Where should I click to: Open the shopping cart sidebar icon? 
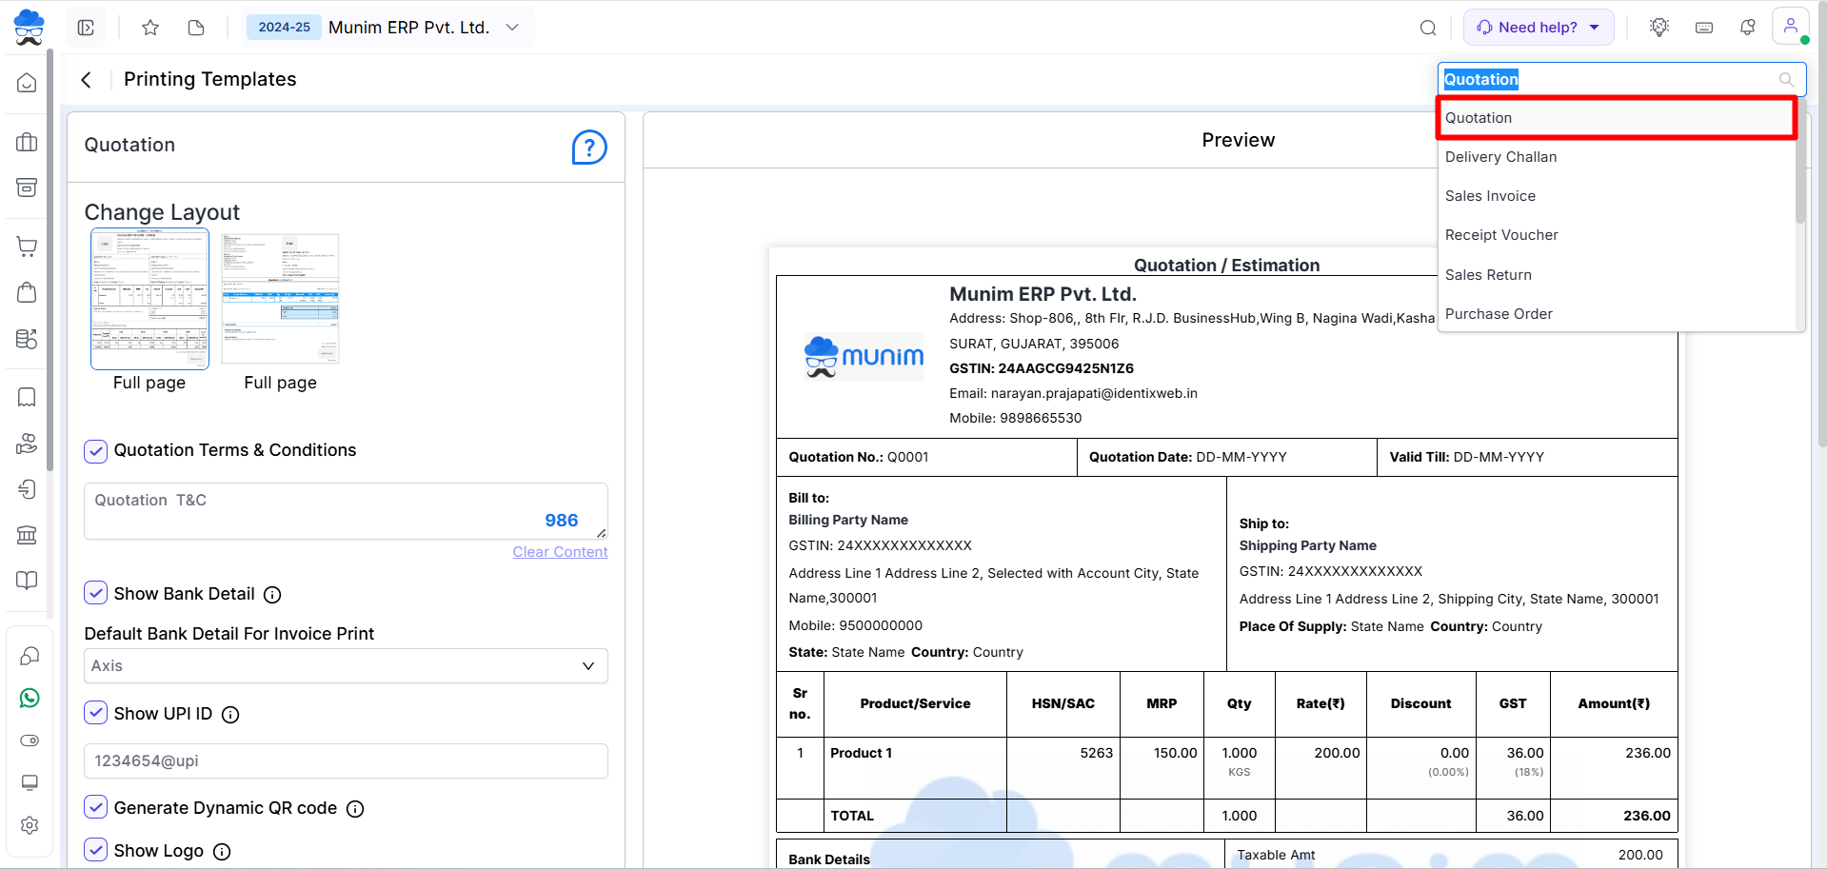tap(27, 247)
